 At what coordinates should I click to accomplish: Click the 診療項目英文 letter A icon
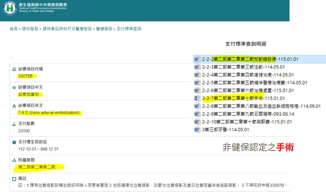pos(14,106)
